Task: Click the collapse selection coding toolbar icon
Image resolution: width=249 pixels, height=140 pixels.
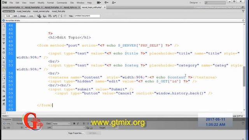Action: 4,39
